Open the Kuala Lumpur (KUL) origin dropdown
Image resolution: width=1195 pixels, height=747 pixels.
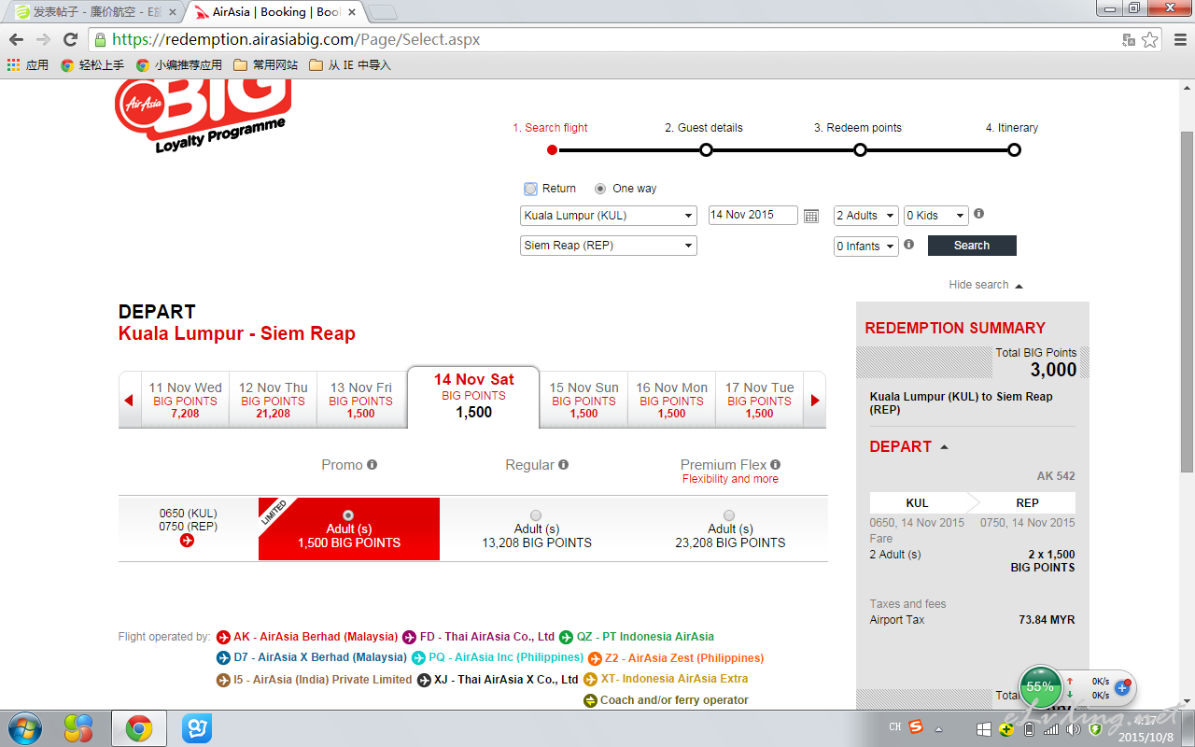[609, 216]
